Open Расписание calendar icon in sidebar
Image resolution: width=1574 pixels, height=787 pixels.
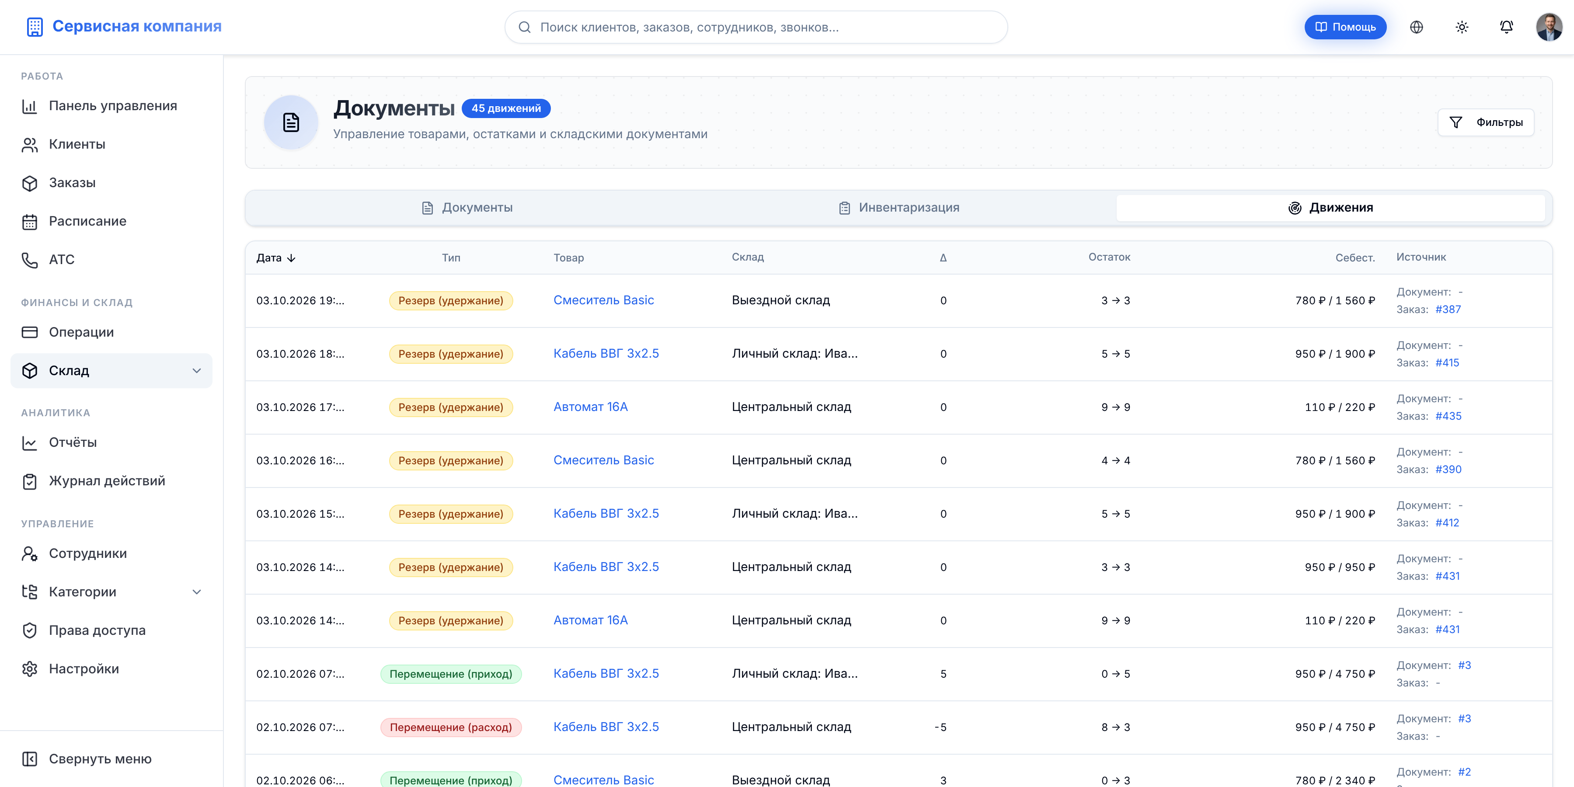coord(29,221)
